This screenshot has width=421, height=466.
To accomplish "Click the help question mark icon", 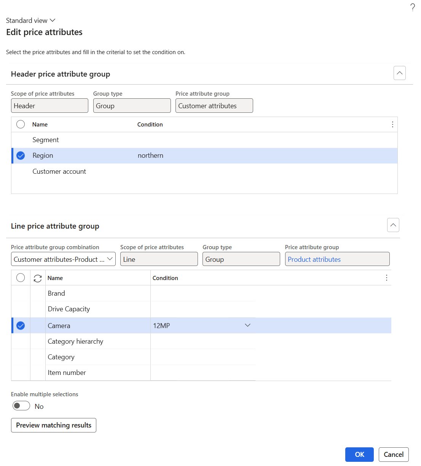I will click(x=413, y=7).
